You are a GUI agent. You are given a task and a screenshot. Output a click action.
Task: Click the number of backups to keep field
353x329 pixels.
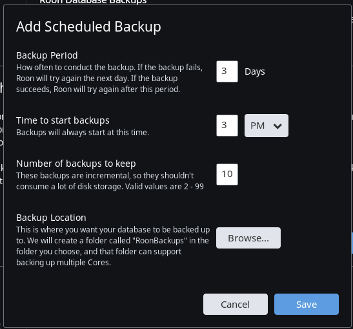[227, 174]
